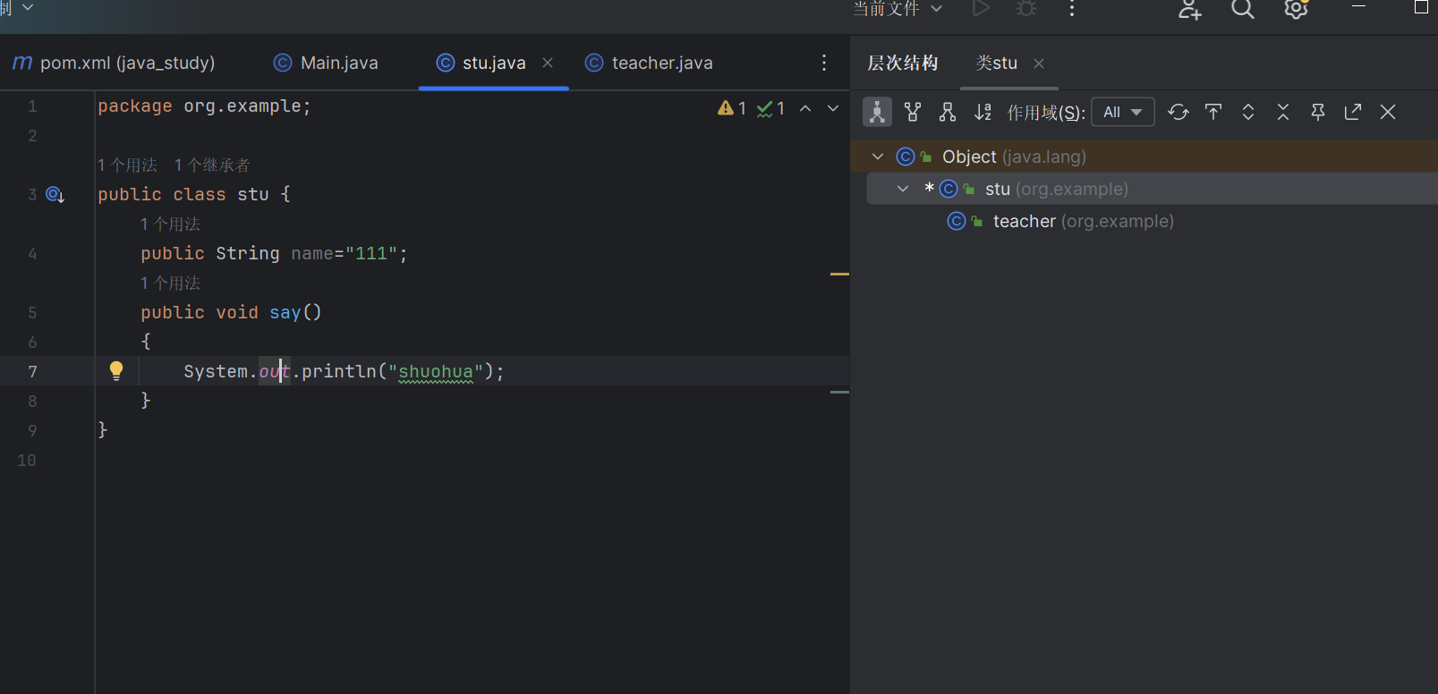This screenshot has width=1438, height=694.
Task: Open the top-left menu dropdown chevron
Action: (x=28, y=7)
